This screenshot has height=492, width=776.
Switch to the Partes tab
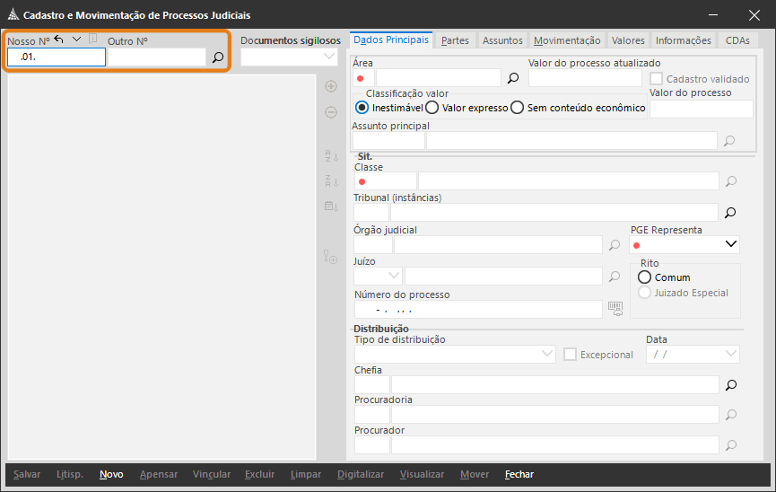pos(455,40)
